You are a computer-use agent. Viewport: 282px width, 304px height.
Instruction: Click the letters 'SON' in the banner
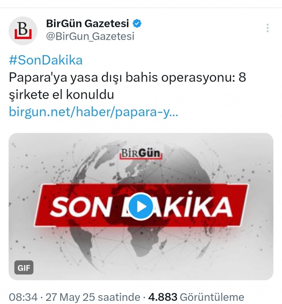pos(81,207)
